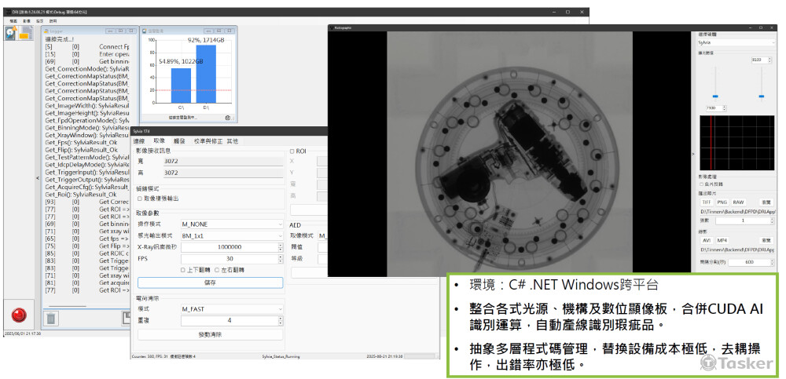Viewport: 786px width, 379px height.
Task: Click the Counter 500 FPS status text
Action: pyautogui.click(x=163, y=356)
